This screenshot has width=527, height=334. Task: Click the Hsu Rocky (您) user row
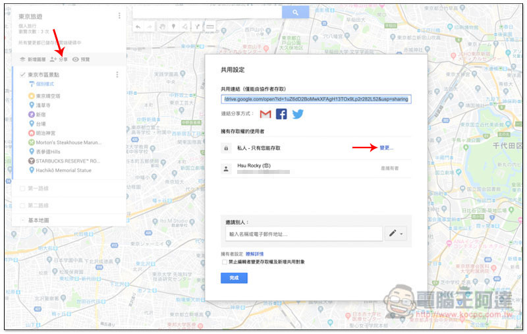[x=316, y=169]
